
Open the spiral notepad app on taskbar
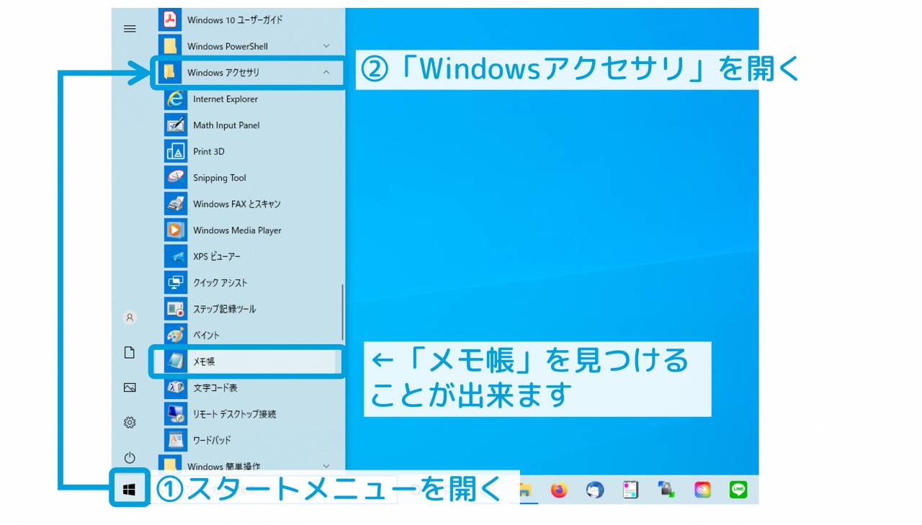click(x=631, y=490)
